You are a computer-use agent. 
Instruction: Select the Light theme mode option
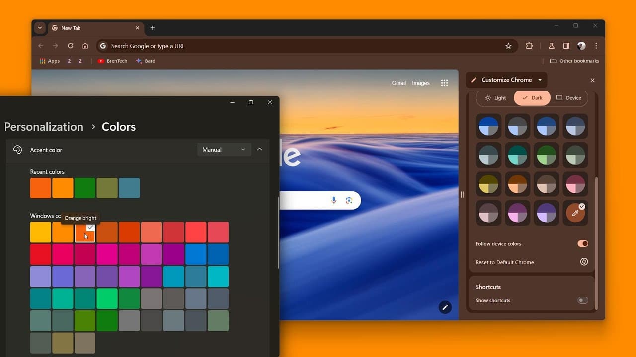495,98
